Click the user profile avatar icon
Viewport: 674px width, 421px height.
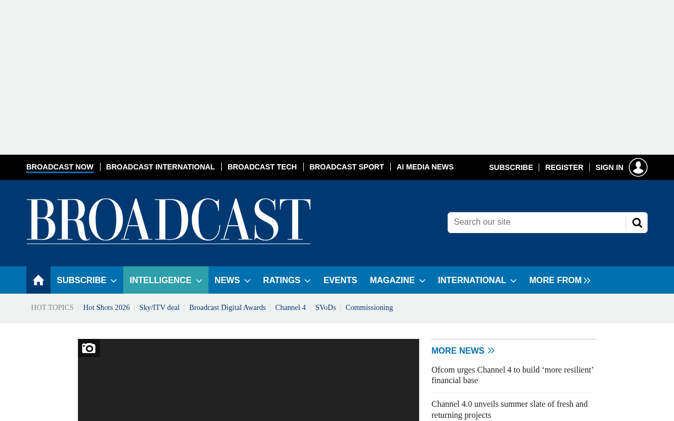[638, 167]
